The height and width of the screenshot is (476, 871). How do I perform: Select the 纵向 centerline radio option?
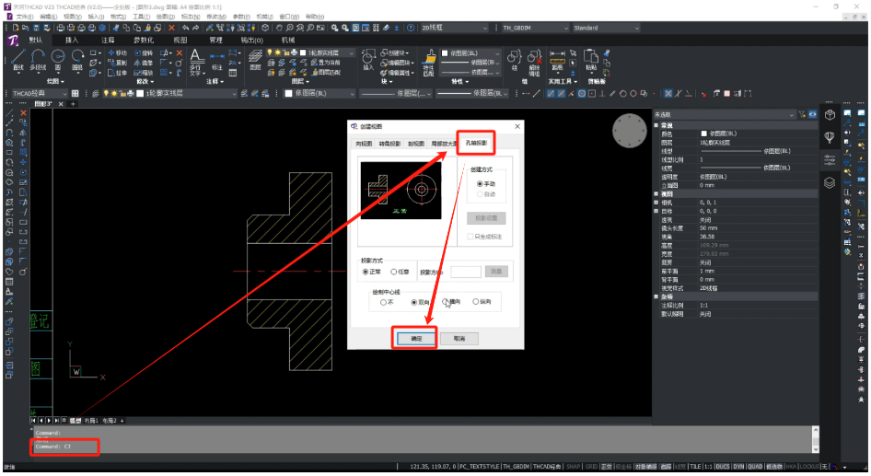tap(482, 302)
